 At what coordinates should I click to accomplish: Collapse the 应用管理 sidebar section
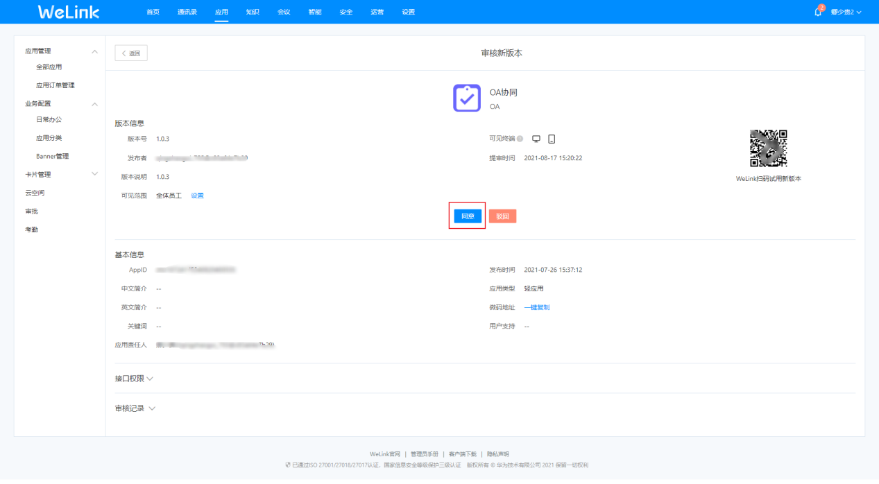95,51
